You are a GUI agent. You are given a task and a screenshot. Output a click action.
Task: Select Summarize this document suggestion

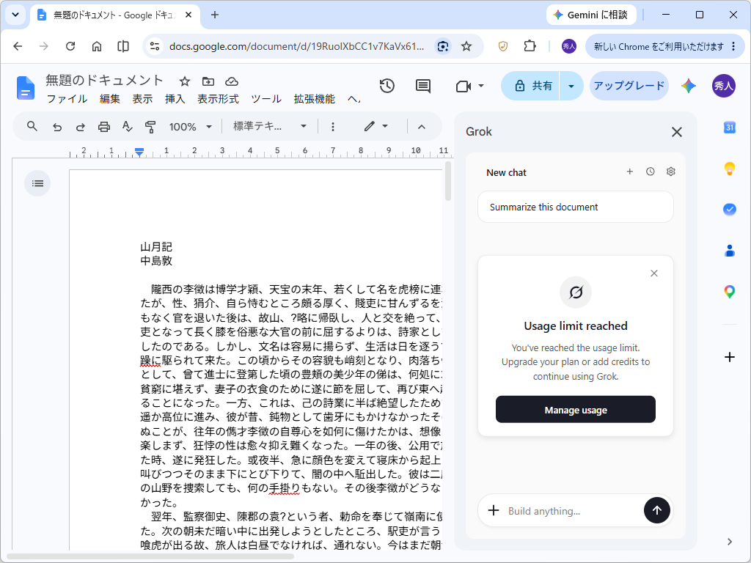(575, 207)
